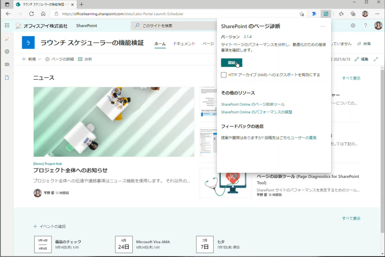Open the ellipsis menu in diagnostics panel
The height and width of the screenshot is (257, 385).
(322, 26)
